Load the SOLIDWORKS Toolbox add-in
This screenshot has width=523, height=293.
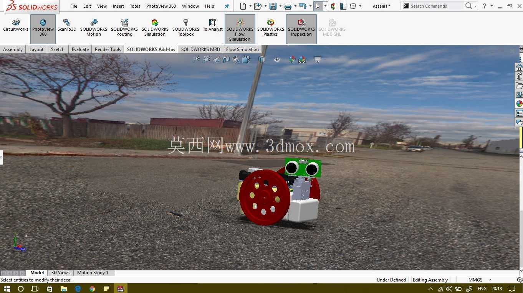(x=186, y=28)
